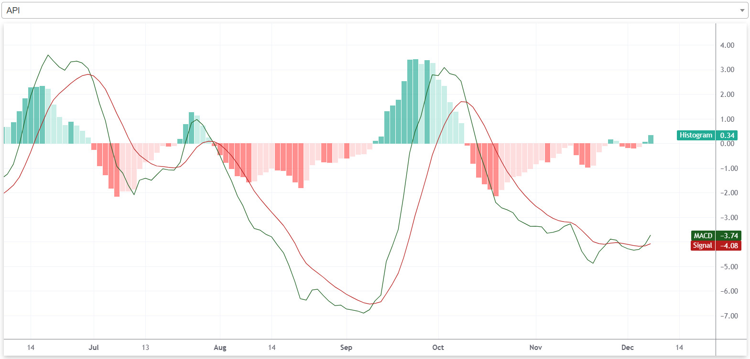Image resolution: width=750 pixels, height=359 pixels.
Task: Click the latest green histogram bar in December
Action: pos(651,139)
